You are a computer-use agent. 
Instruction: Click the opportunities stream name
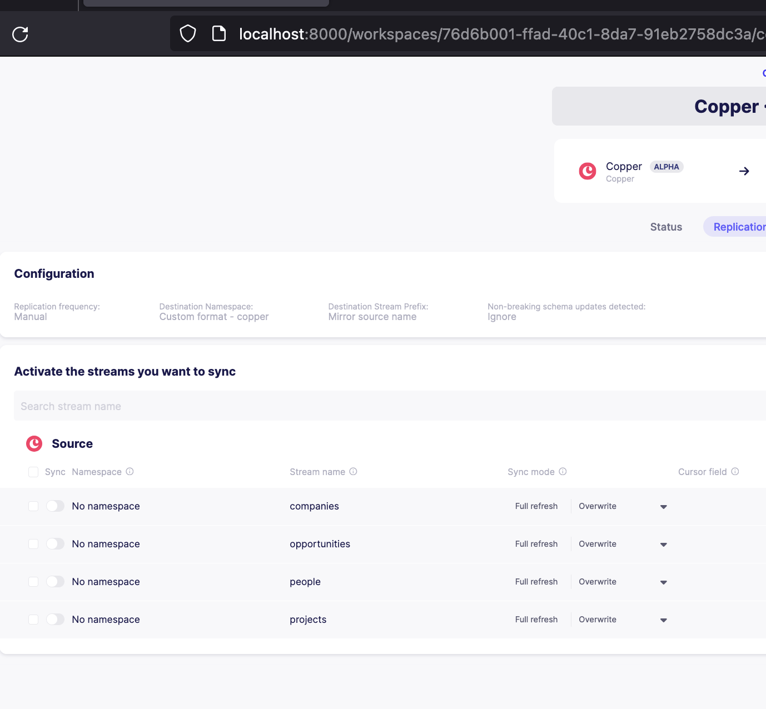point(320,544)
